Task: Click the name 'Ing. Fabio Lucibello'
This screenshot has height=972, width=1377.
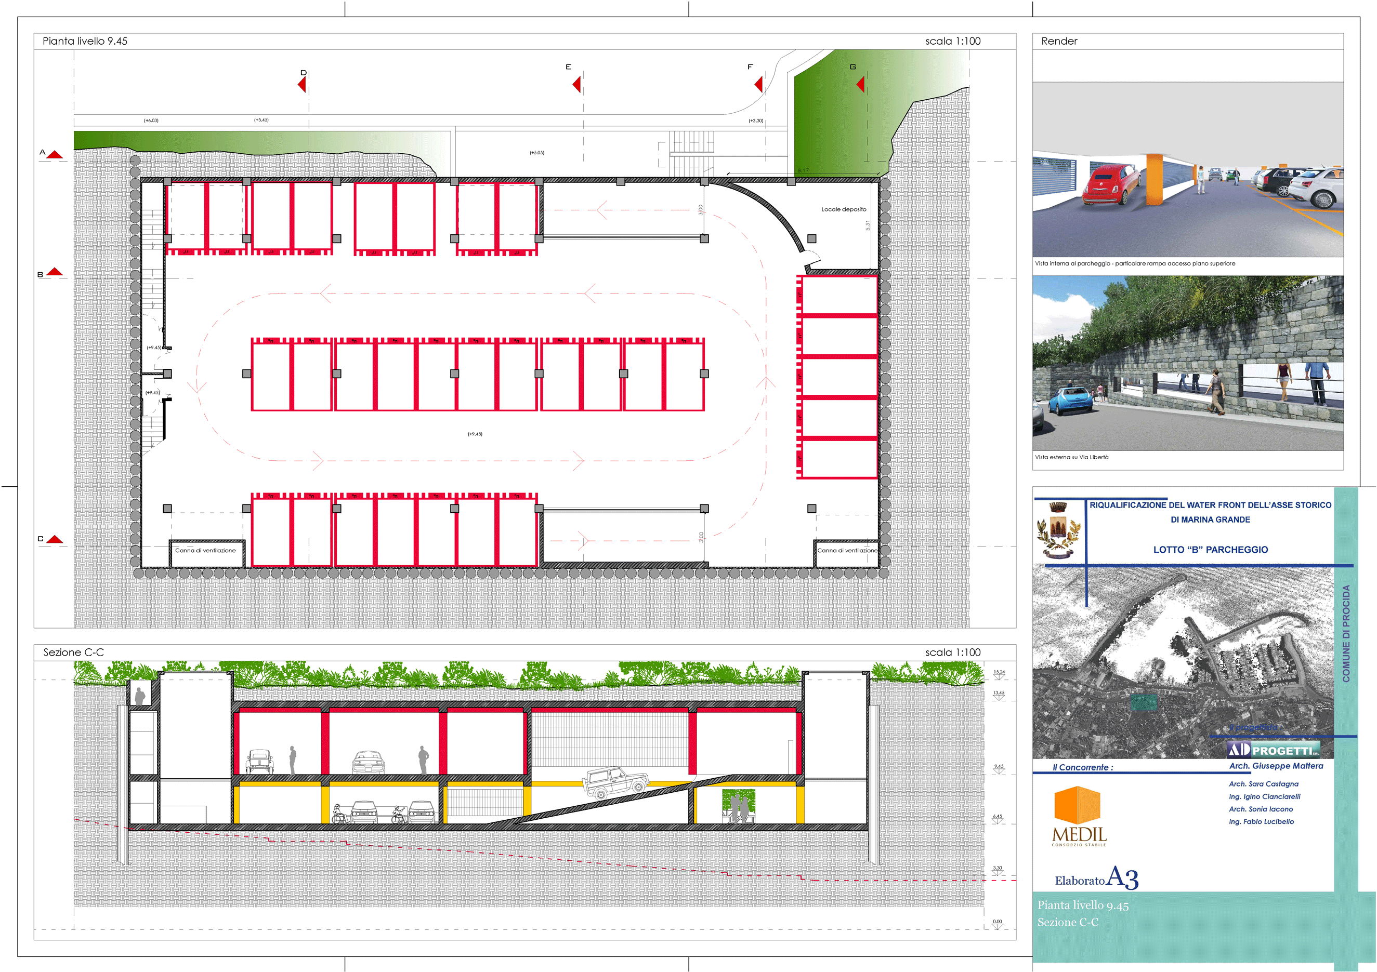Action: [x=1261, y=821]
